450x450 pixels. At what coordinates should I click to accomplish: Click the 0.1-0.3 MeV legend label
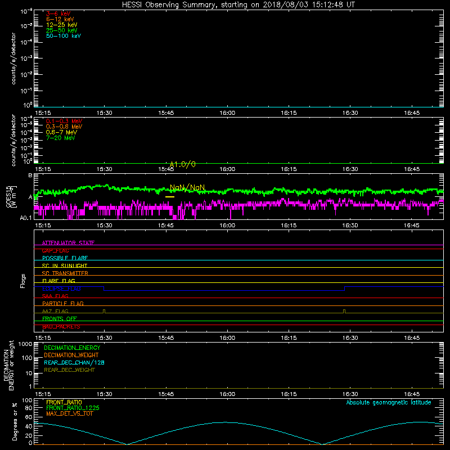click(64, 121)
